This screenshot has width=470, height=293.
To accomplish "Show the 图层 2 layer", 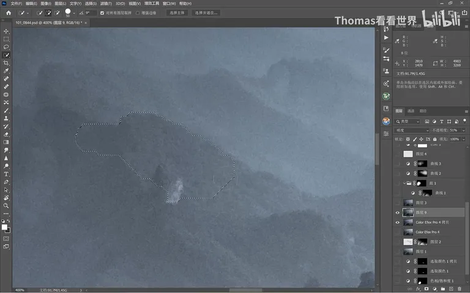I will click(x=397, y=242).
